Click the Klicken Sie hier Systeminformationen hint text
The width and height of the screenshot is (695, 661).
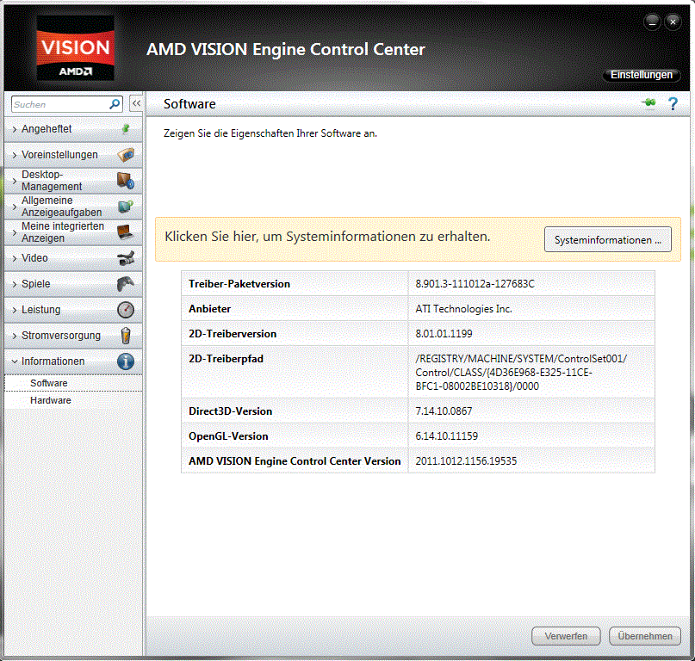(327, 237)
